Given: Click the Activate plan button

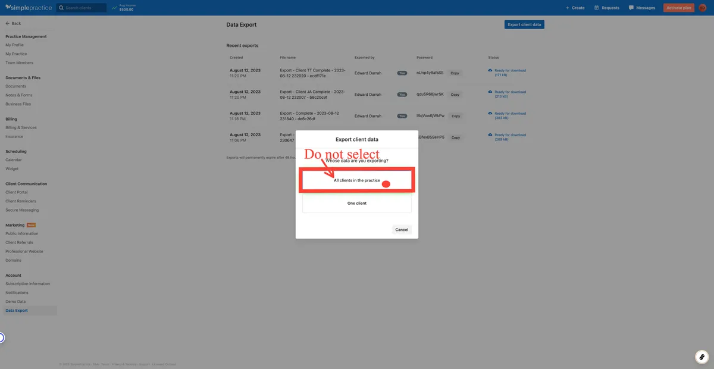Looking at the screenshot, I should click(679, 8).
